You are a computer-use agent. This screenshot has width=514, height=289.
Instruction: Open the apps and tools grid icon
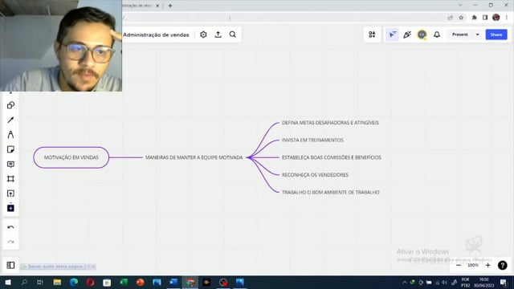(372, 35)
